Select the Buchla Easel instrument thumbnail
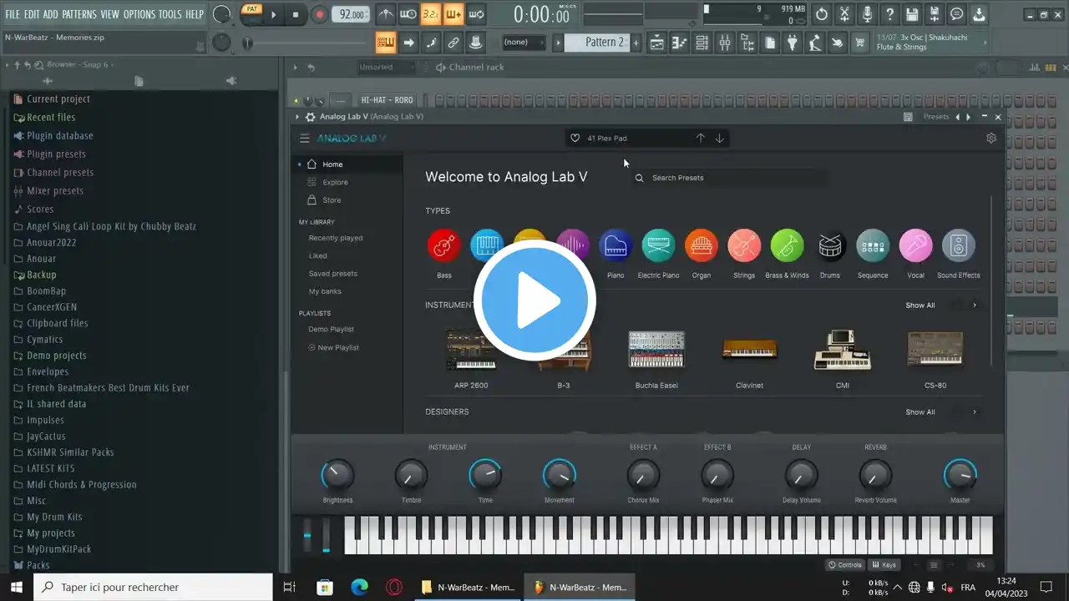Screen dimensions: 1069x601 tap(656, 351)
